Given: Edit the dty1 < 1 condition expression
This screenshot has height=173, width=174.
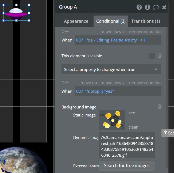Looking at the screenshot, I should click(x=118, y=40).
